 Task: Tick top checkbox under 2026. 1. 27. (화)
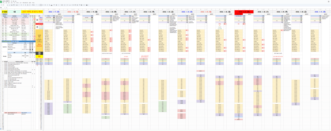[244, 16]
